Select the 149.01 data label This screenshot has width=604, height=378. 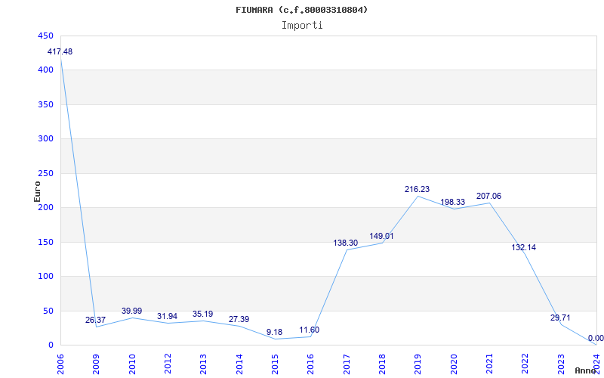click(x=381, y=236)
